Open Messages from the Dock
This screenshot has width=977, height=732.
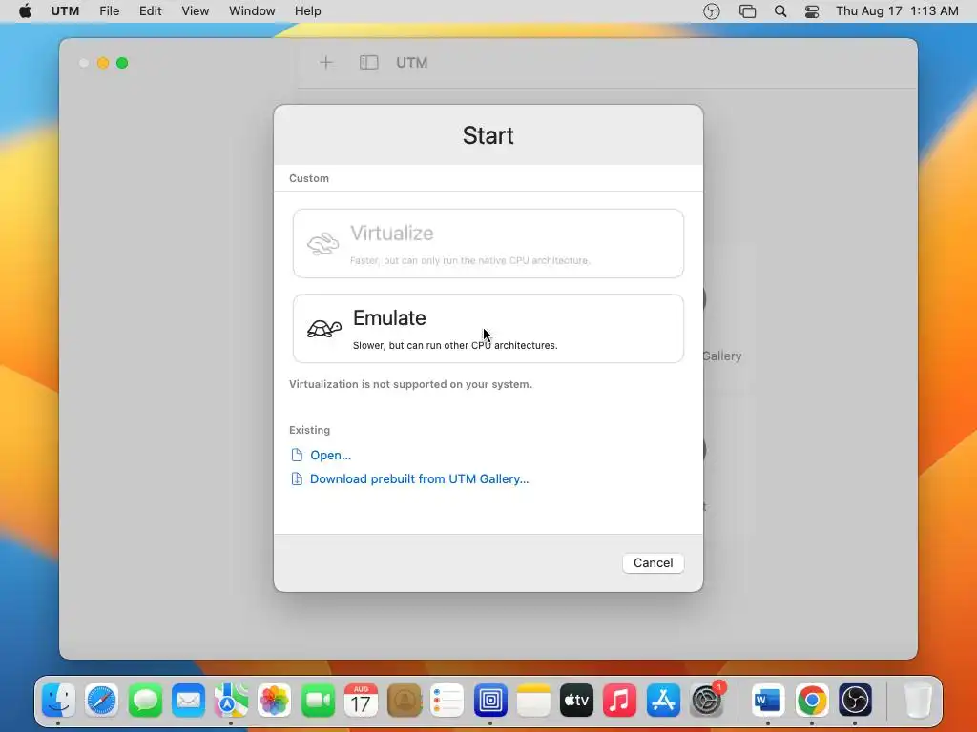[145, 701]
